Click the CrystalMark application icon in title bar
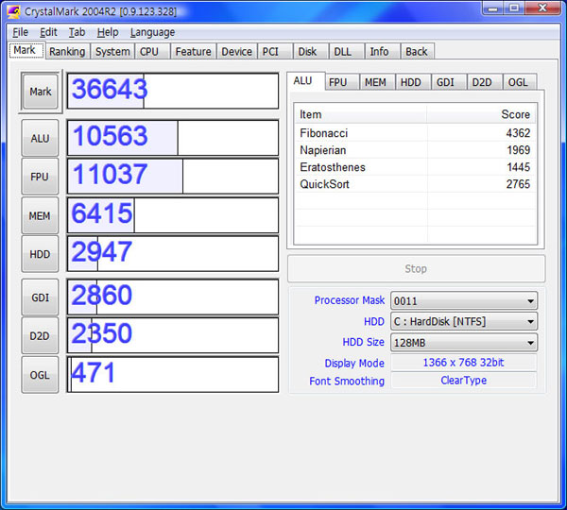This screenshot has width=567, height=510. point(13,11)
